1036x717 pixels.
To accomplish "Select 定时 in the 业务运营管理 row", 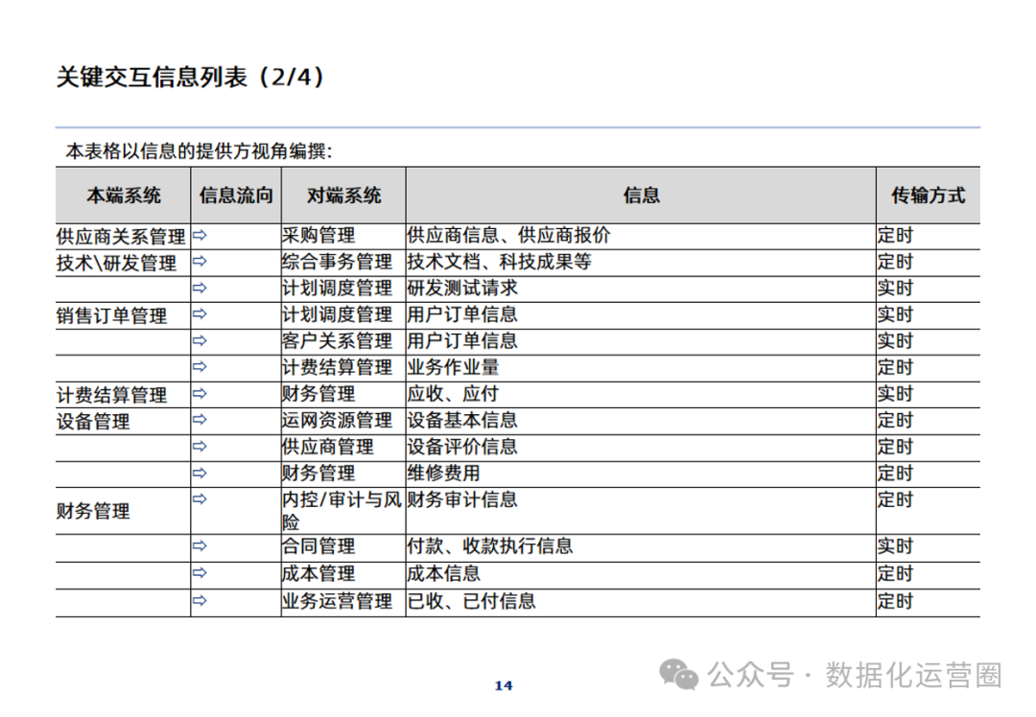I will click(895, 601).
